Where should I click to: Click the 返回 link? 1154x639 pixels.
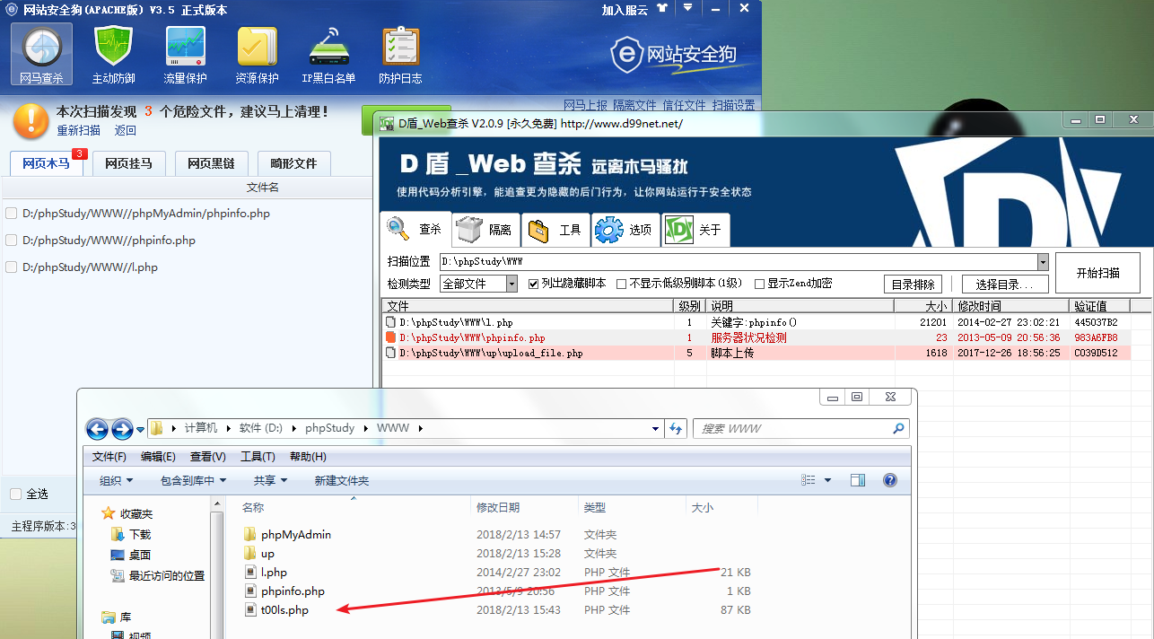pos(126,130)
